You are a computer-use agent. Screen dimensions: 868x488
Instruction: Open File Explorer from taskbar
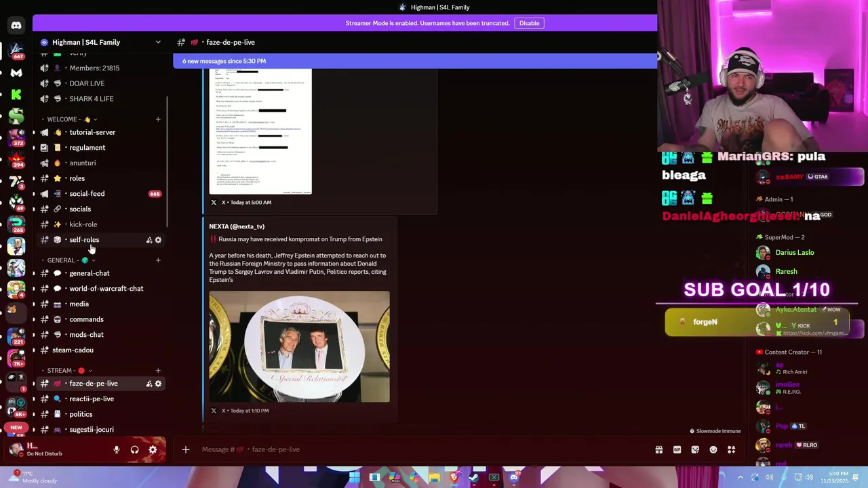434,477
